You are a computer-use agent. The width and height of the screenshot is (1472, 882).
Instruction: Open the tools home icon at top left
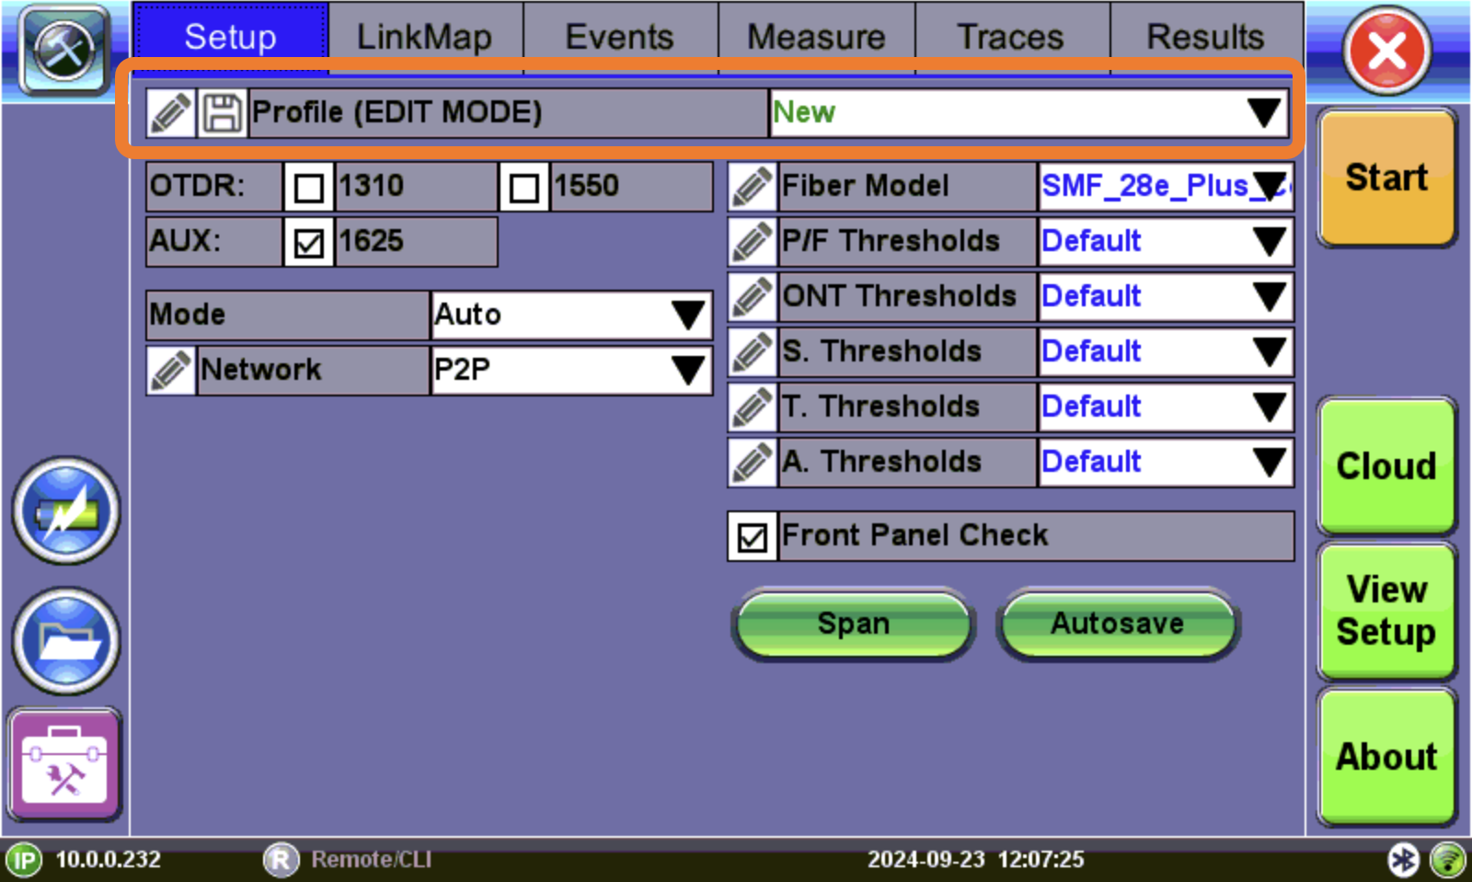point(64,50)
